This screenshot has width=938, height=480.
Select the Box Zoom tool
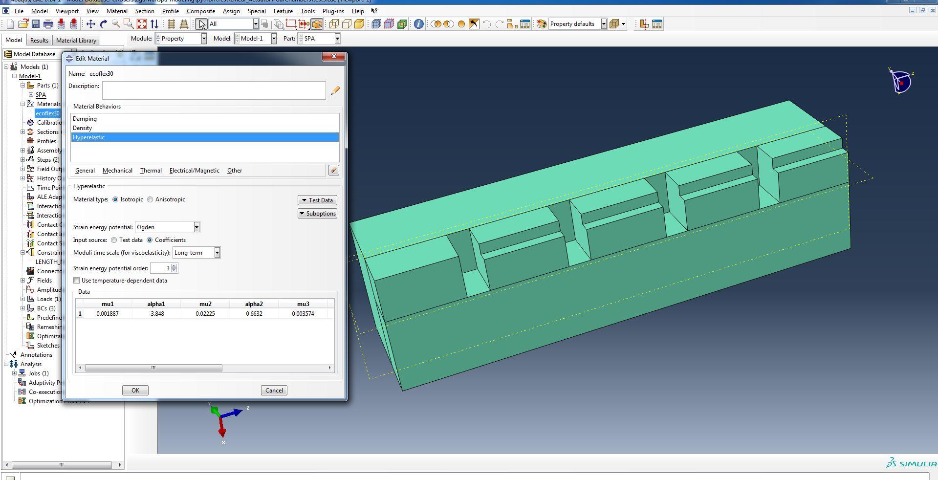point(129,24)
